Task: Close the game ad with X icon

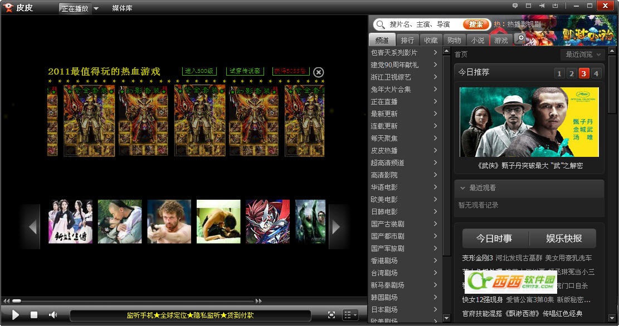Action: coord(319,72)
